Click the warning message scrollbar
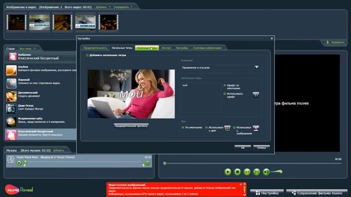This screenshot has height=197, width=351. 245,189
